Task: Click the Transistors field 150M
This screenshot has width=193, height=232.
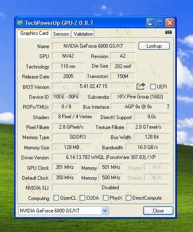Action: (123, 76)
